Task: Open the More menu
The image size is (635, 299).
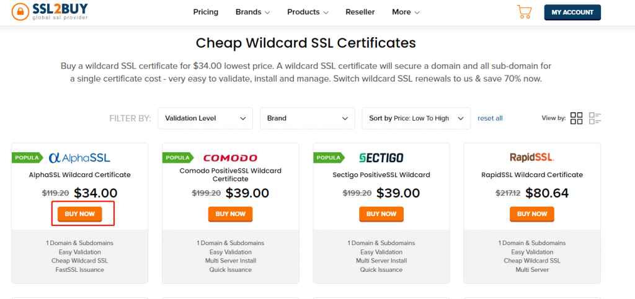Action: (x=406, y=12)
